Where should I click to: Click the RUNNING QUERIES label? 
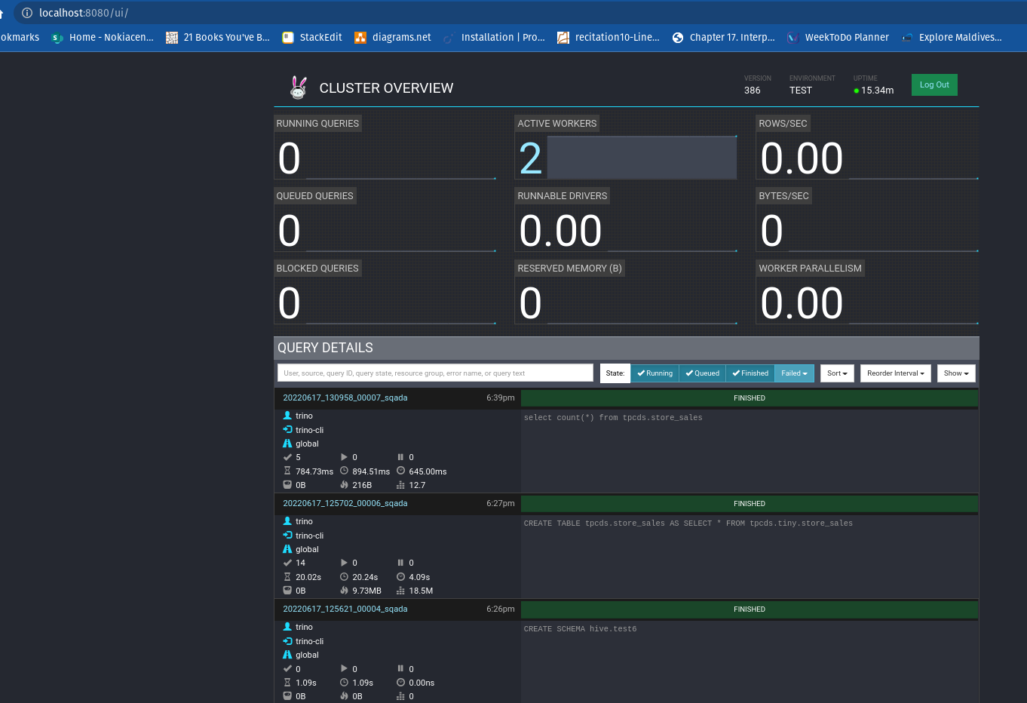click(317, 124)
